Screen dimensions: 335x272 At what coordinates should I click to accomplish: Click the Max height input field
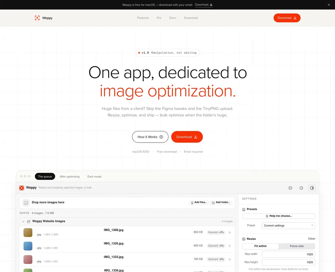(288, 262)
